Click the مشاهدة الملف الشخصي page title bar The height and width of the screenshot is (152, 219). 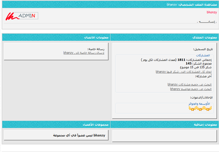pos(192,5)
